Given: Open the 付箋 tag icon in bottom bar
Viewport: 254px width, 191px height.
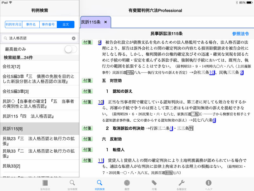Looking at the screenshot, I should [x=154, y=183].
